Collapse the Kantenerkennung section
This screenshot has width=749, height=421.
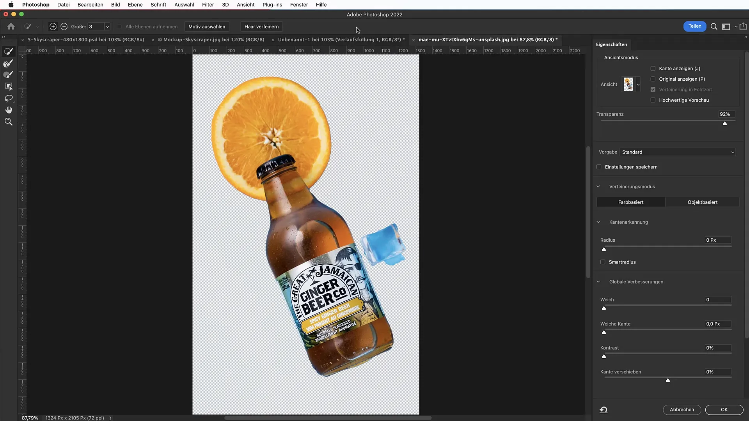(x=598, y=222)
